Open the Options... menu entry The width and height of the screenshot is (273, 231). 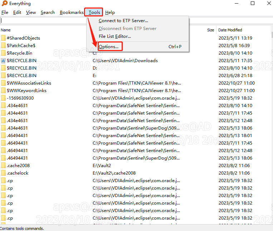(108, 47)
